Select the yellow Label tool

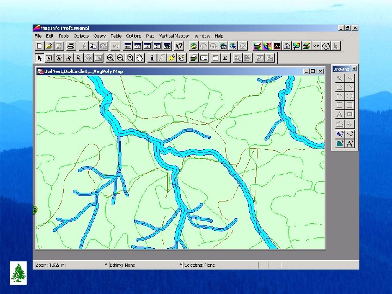[171, 58]
